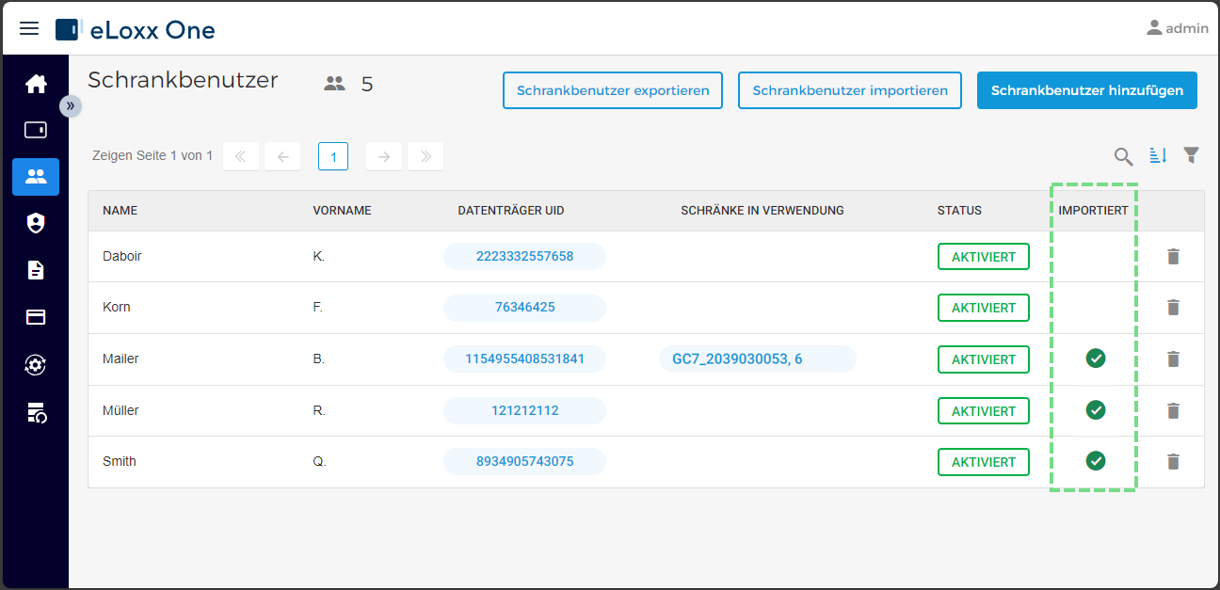Open the lockers (cabinet) sidebar icon
1220x590 pixels.
[36, 130]
